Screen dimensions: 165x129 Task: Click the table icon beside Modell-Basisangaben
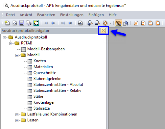pos(23,49)
